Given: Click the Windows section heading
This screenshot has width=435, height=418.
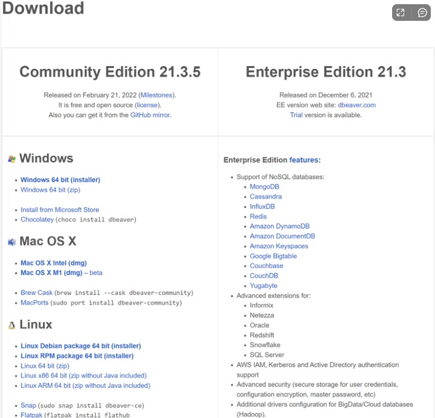Looking at the screenshot, I should pyautogui.click(x=46, y=158).
